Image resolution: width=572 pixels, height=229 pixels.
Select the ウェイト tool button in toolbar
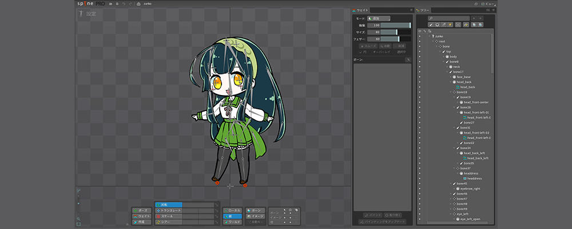tap(141, 216)
